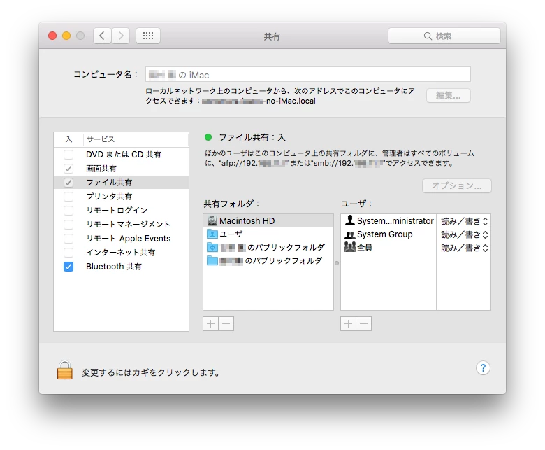
Task: Disable Bluetooth 共有 checkbox
Action: pos(68,267)
